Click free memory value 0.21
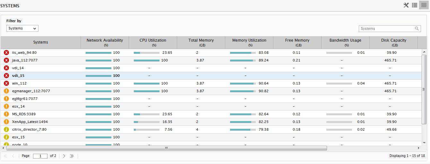430x164 pixels. pos(297,60)
